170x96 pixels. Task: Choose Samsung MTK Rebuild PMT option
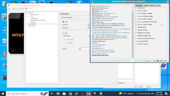pos(136,22)
